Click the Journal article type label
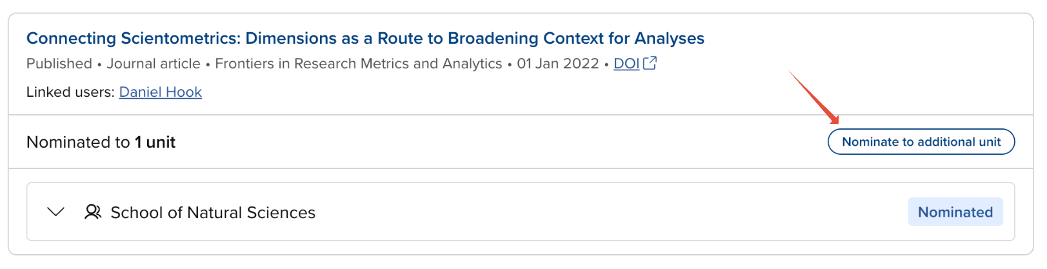Image resolution: width=1047 pixels, height=269 pixels. [154, 64]
